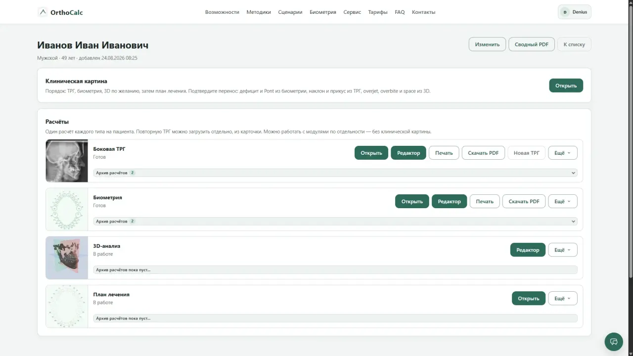Open the План лечения thumbnail
Viewport: 633px width, 356px height.
[67, 306]
